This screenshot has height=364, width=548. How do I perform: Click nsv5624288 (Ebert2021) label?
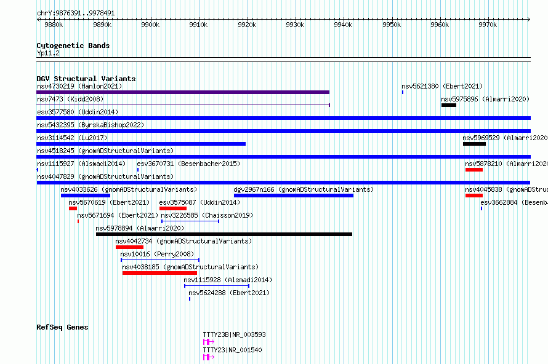click(229, 293)
